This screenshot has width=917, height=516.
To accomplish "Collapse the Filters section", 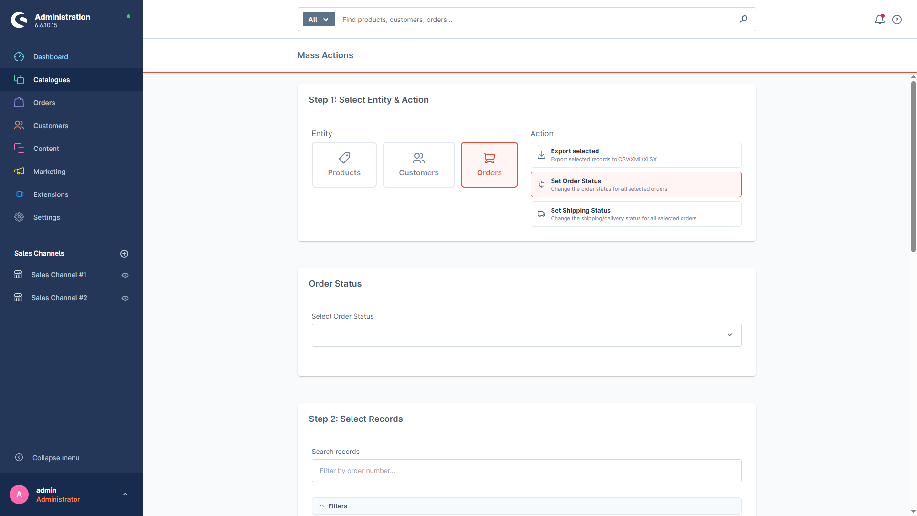I will click(x=526, y=506).
